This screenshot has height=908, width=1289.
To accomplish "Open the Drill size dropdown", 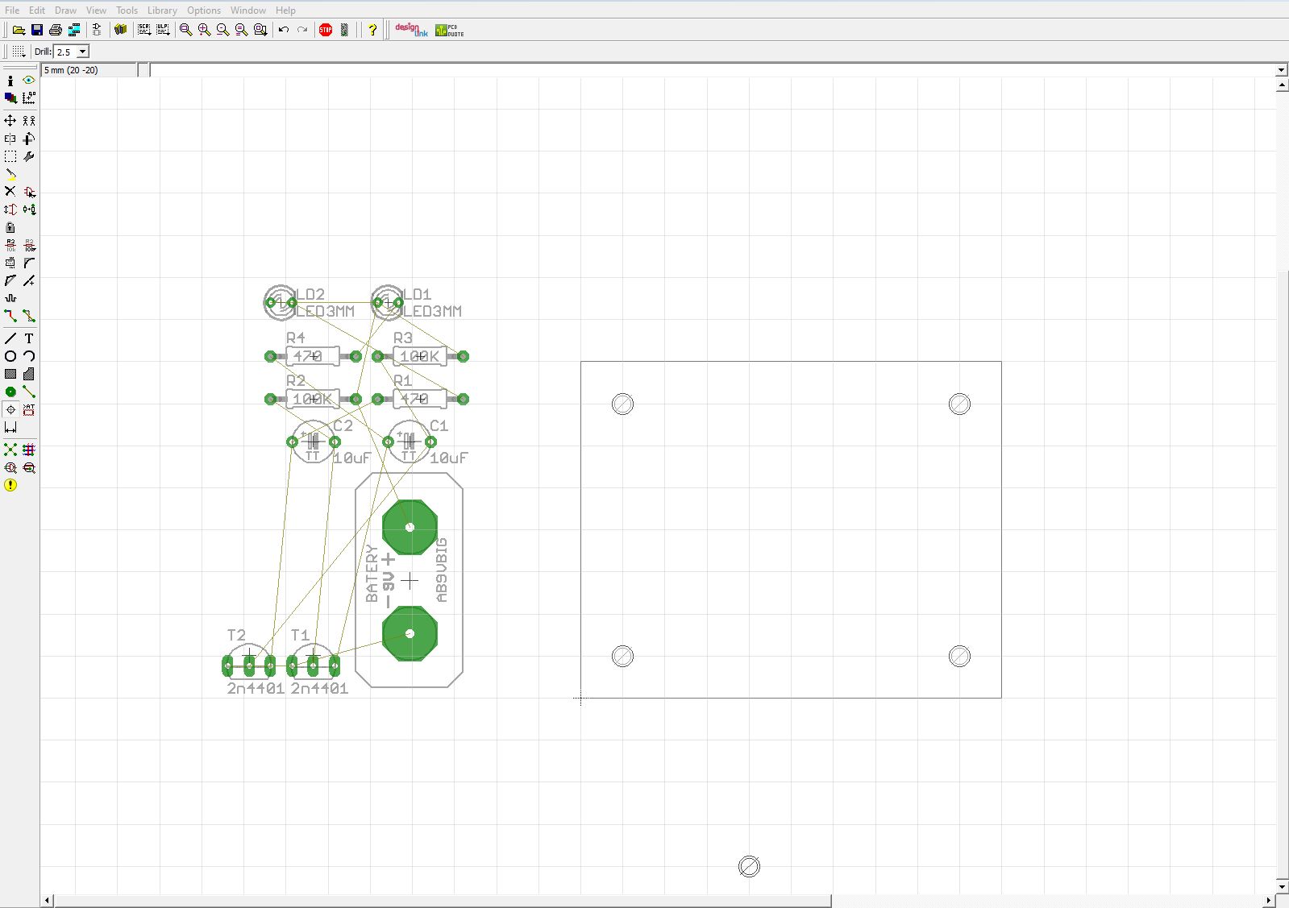I will click(x=82, y=52).
